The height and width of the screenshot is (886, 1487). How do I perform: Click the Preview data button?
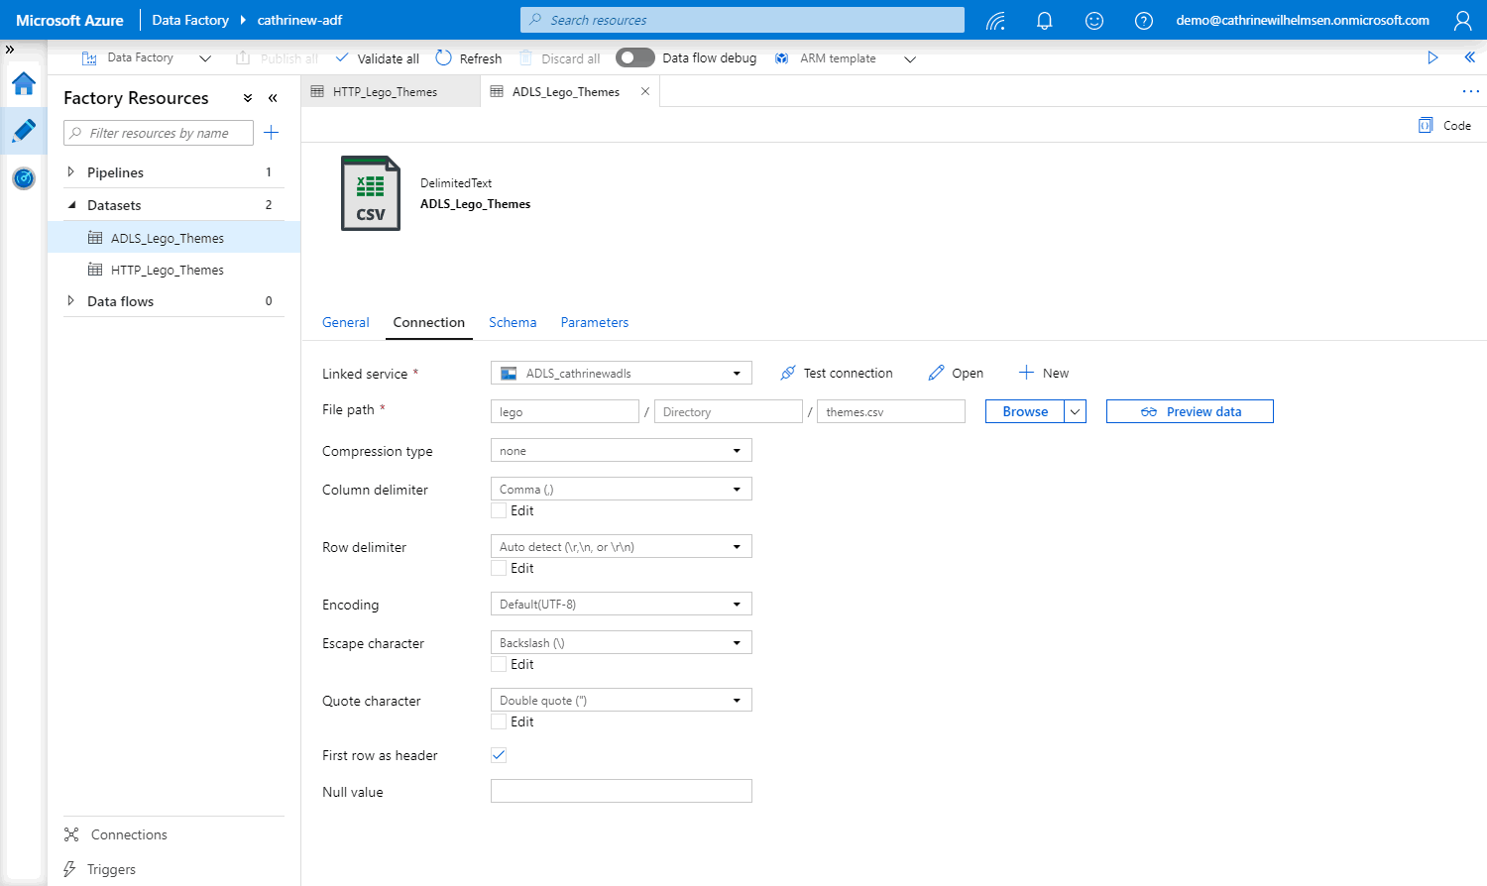coord(1189,412)
